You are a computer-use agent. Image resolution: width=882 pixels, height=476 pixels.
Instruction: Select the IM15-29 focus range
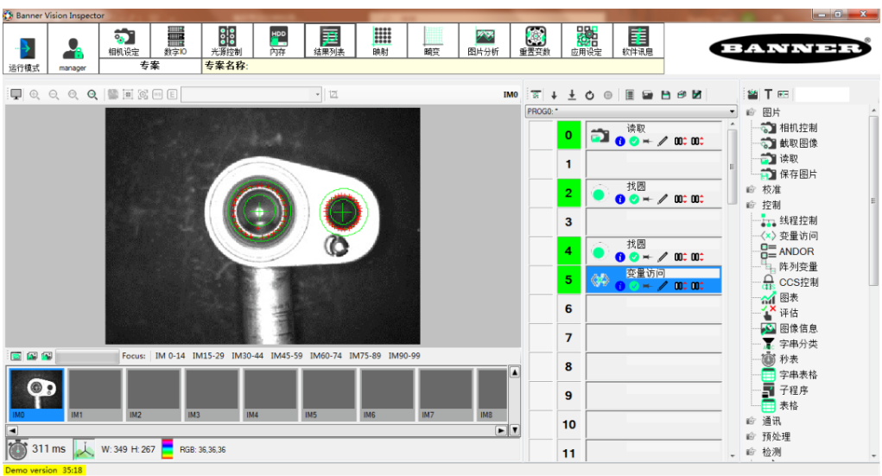click(x=208, y=356)
